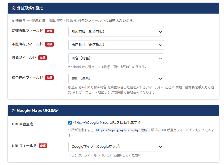Open the 結合住所フィールド dropdown

point(116,79)
